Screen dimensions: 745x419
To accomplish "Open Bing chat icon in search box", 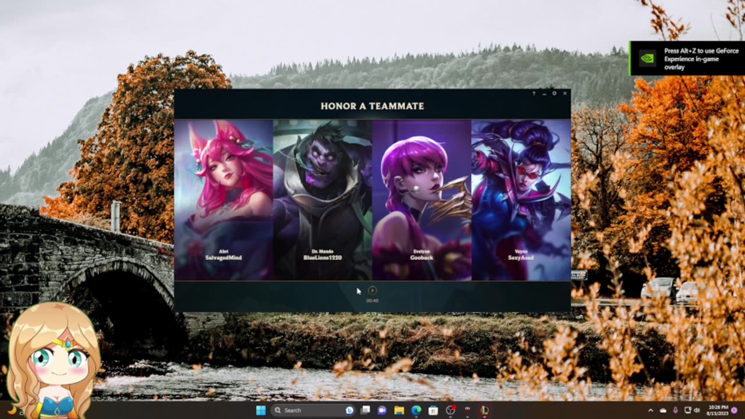I will tap(349, 410).
